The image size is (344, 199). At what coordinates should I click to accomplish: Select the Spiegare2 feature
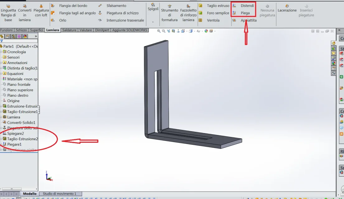point(13,133)
